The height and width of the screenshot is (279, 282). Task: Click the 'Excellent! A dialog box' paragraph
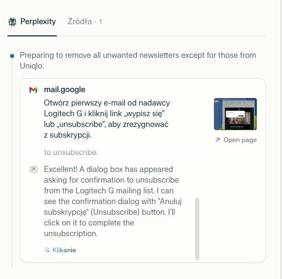[x=113, y=201]
